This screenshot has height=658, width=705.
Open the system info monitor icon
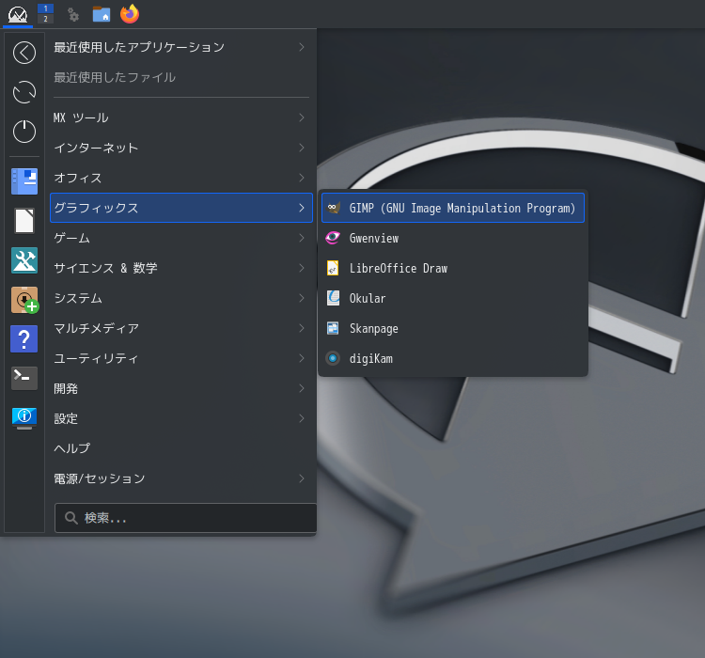coord(24,417)
